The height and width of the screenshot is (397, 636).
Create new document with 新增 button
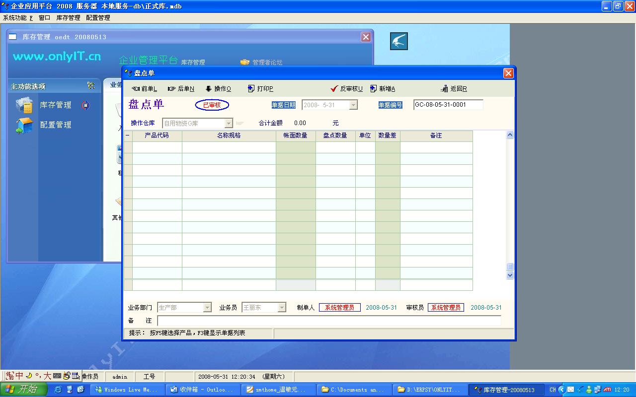(x=382, y=89)
